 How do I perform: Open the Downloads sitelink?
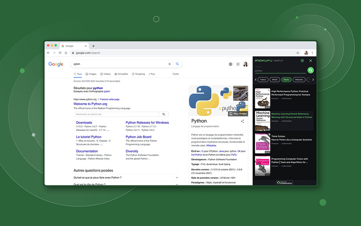84,122
